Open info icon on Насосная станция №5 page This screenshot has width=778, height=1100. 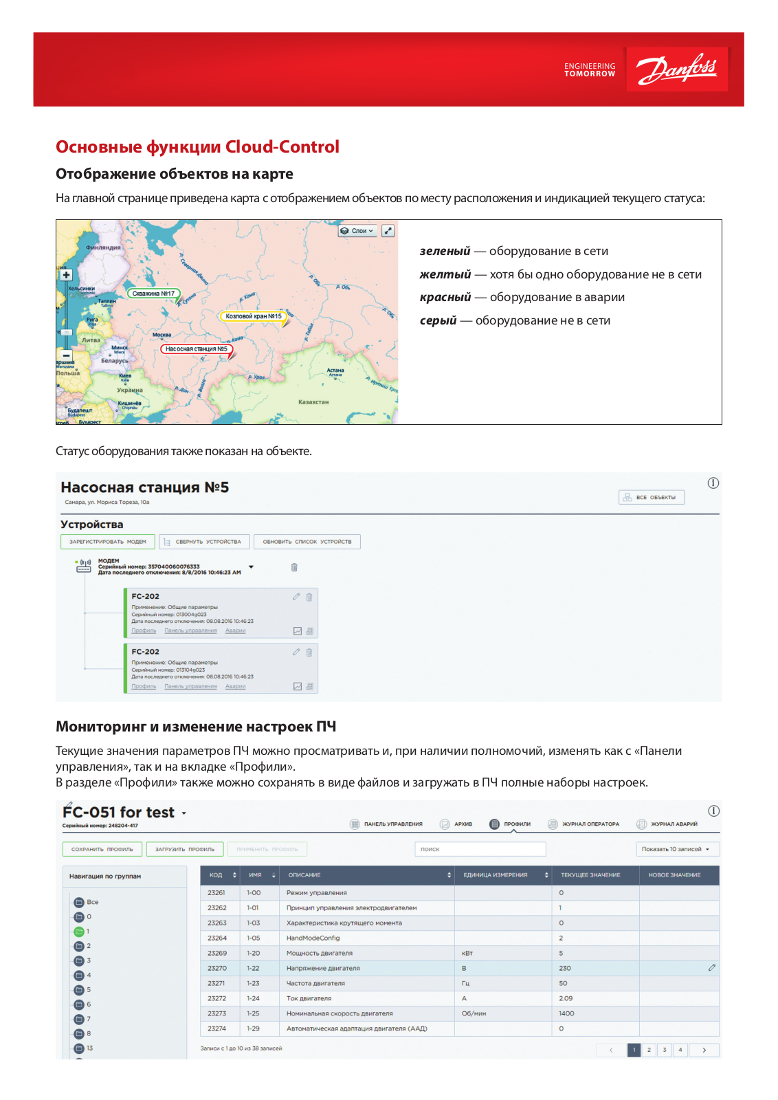point(713,483)
